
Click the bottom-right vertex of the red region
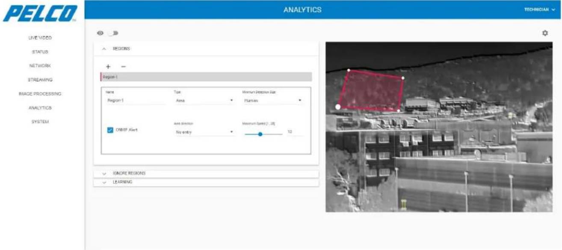pos(399,111)
